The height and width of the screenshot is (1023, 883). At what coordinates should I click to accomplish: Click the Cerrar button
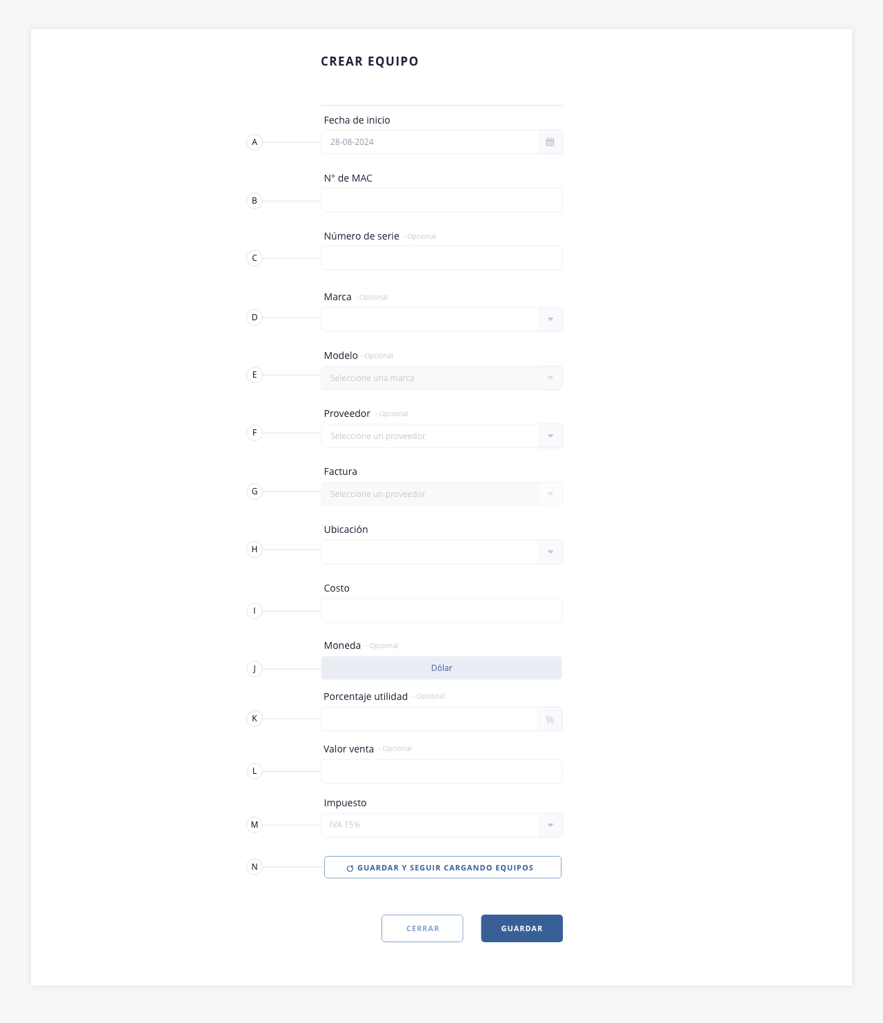point(422,928)
